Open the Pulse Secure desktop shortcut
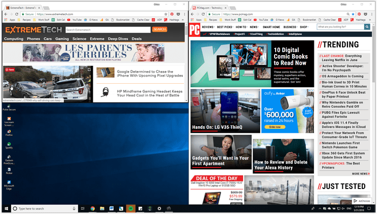 [x=9, y=107]
